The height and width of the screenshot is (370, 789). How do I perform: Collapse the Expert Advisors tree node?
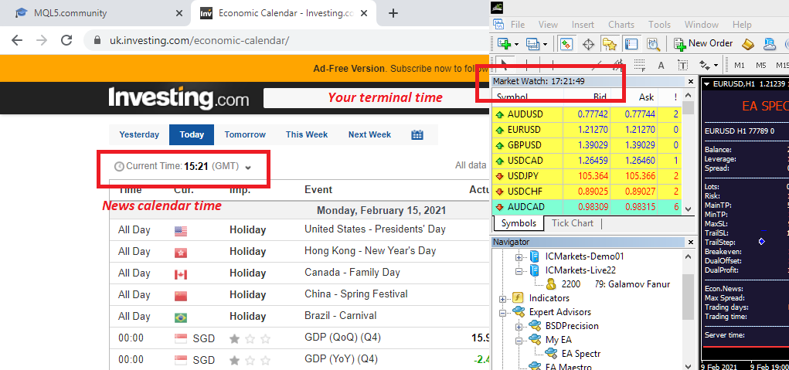(502, 312)
